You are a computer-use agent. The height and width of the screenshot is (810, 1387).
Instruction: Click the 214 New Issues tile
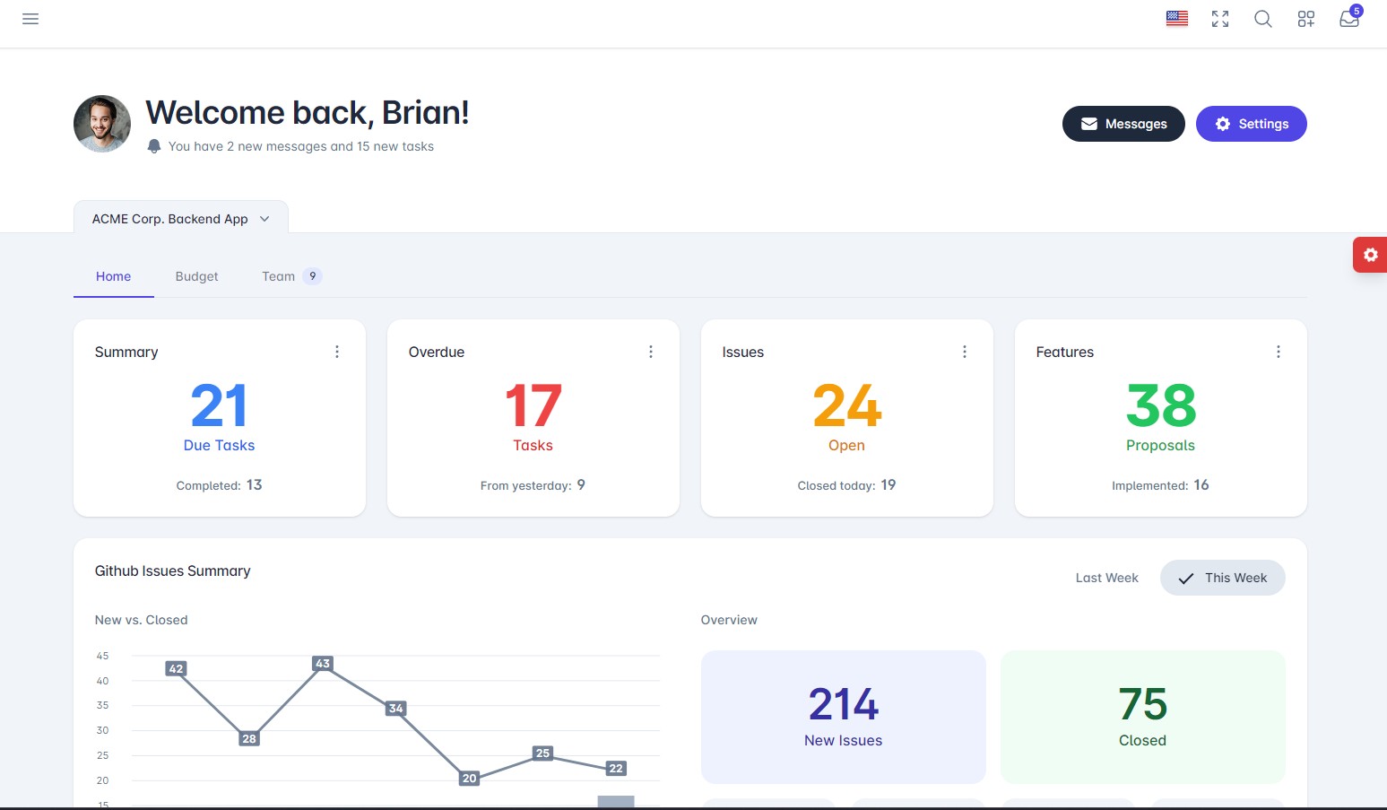tap(844, 717)
